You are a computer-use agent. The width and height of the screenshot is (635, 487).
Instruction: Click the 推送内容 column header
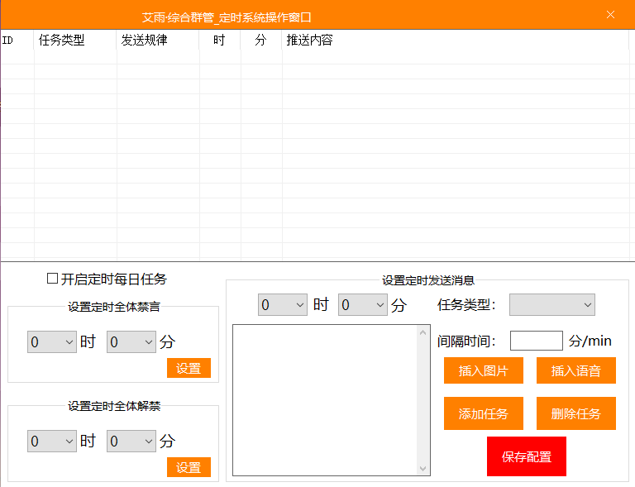[309, 40]
